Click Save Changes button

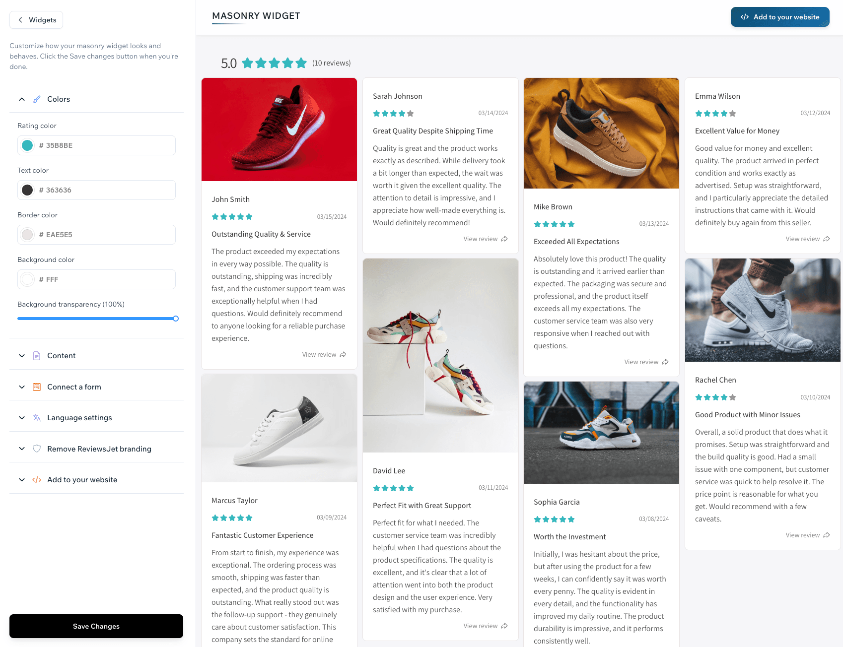pos(96,626)
